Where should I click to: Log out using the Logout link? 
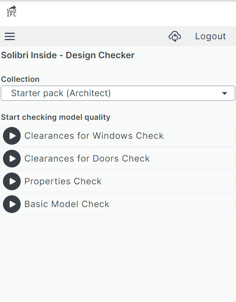pos(210,36)
